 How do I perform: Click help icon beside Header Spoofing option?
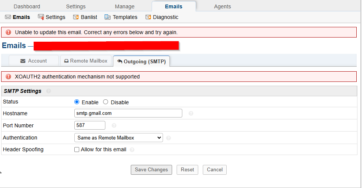tap(132, 150)
